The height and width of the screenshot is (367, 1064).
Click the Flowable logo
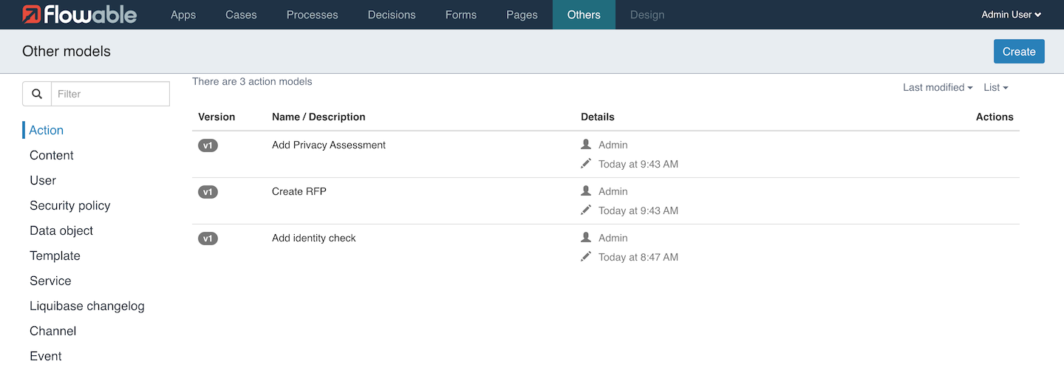point(79,15)
